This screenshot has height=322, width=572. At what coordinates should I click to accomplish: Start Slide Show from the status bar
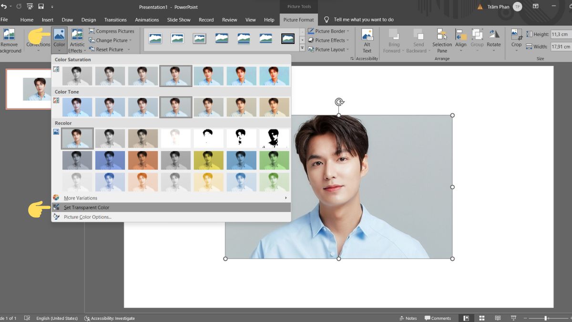click(513, 318)
